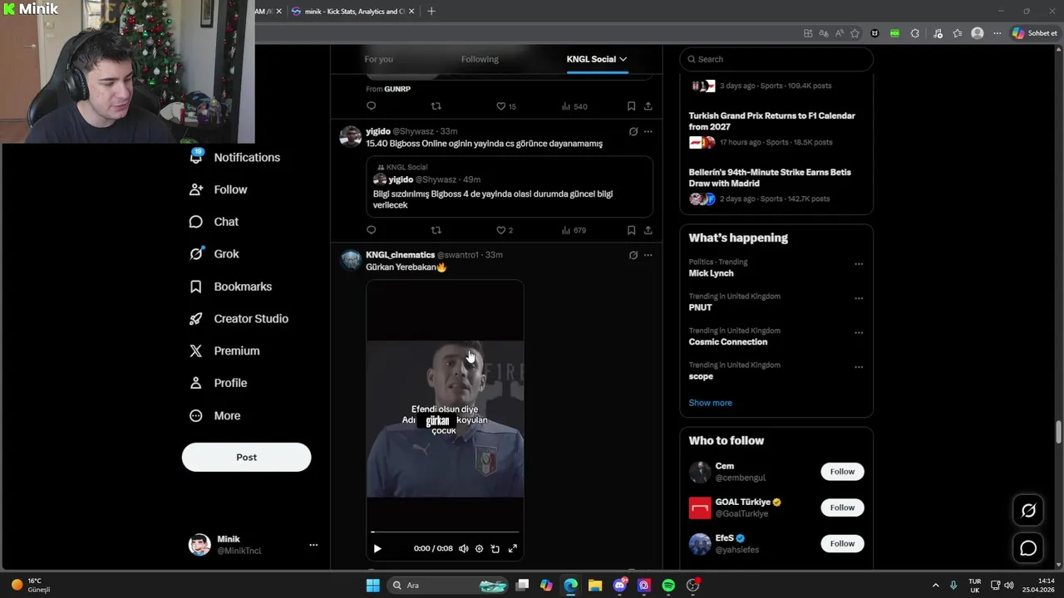This screenshot has width=1064, height=598.
Task: Open browser settings and more menu
Action: pos(997,33)
